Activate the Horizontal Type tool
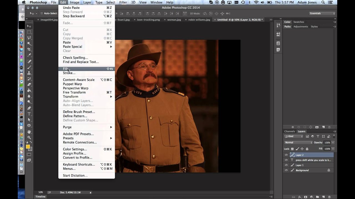The image size is (355, 199). (29, 114)
